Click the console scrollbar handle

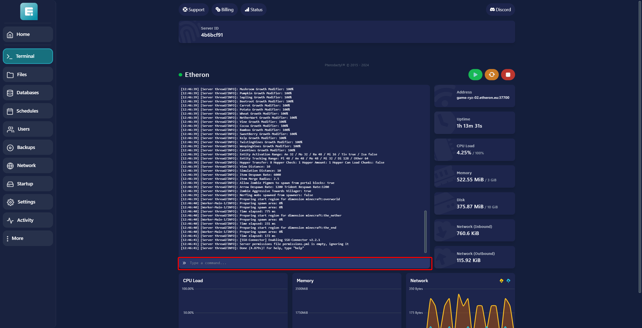point(425,231)
